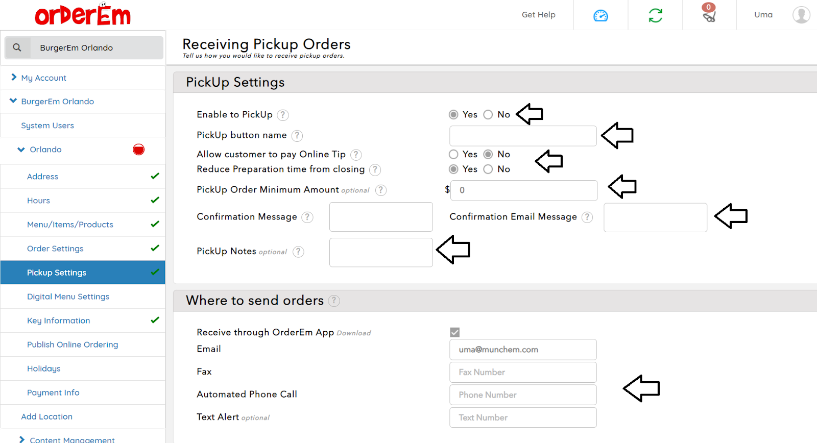
Task: Click the Download link for OrderEm App
Action: 353,333
